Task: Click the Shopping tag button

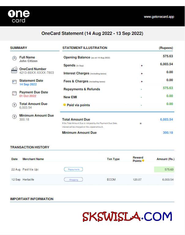Action: [x=73, y=180]
